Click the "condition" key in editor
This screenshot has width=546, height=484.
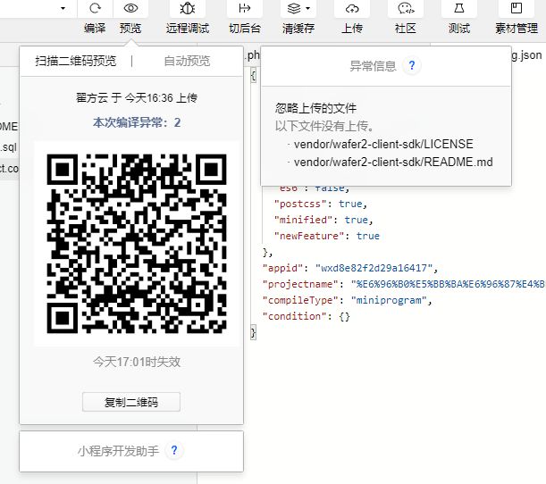point(294,316)
